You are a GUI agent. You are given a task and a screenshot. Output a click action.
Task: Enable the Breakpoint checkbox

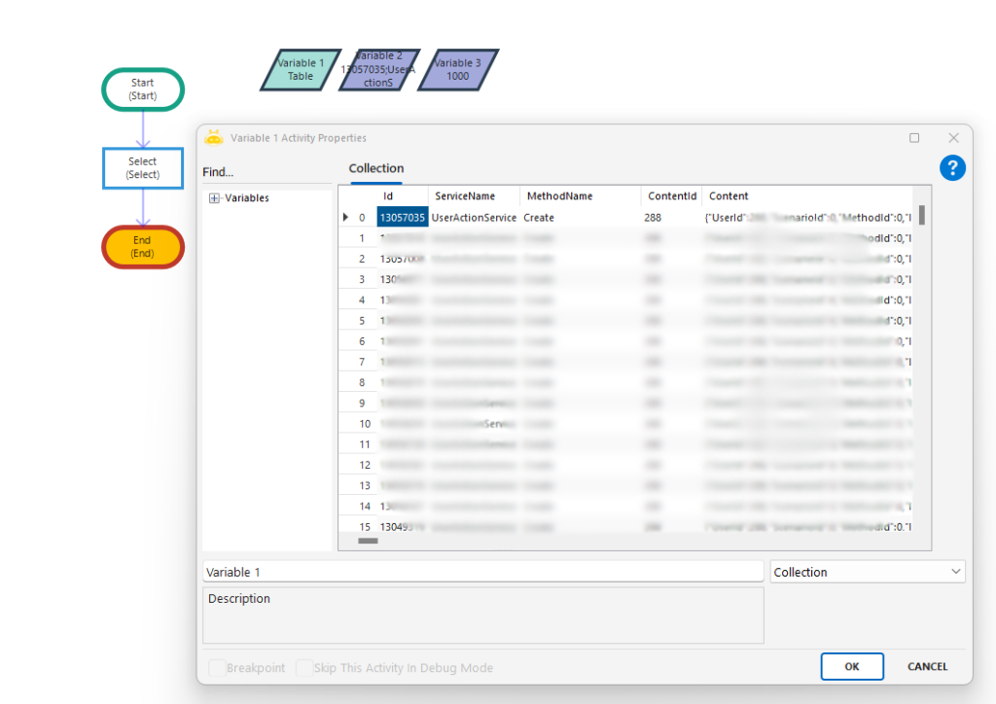(218, 668)
